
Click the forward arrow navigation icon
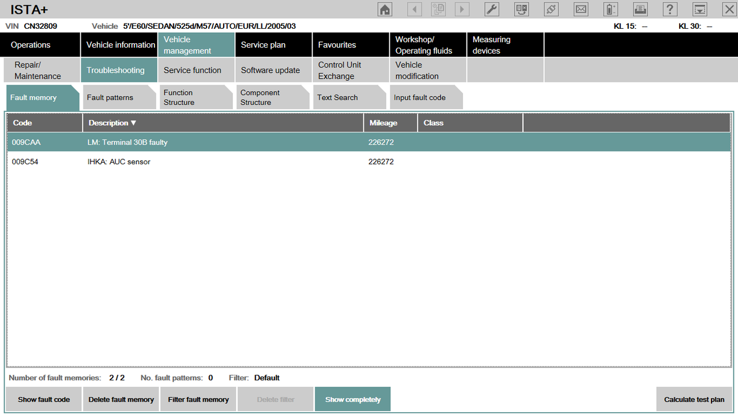click(462, 9)
